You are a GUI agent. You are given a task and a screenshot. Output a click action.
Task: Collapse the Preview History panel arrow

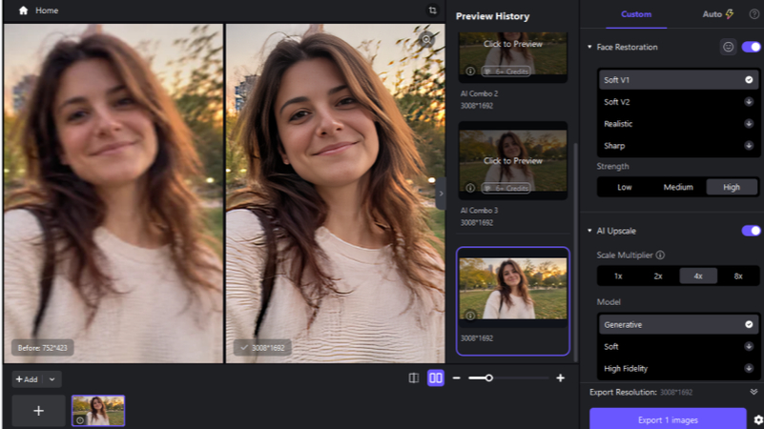[x=441, y=194]
